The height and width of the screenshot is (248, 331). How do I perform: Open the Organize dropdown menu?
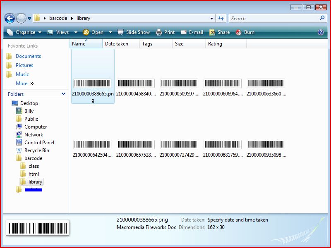(24, 32)
